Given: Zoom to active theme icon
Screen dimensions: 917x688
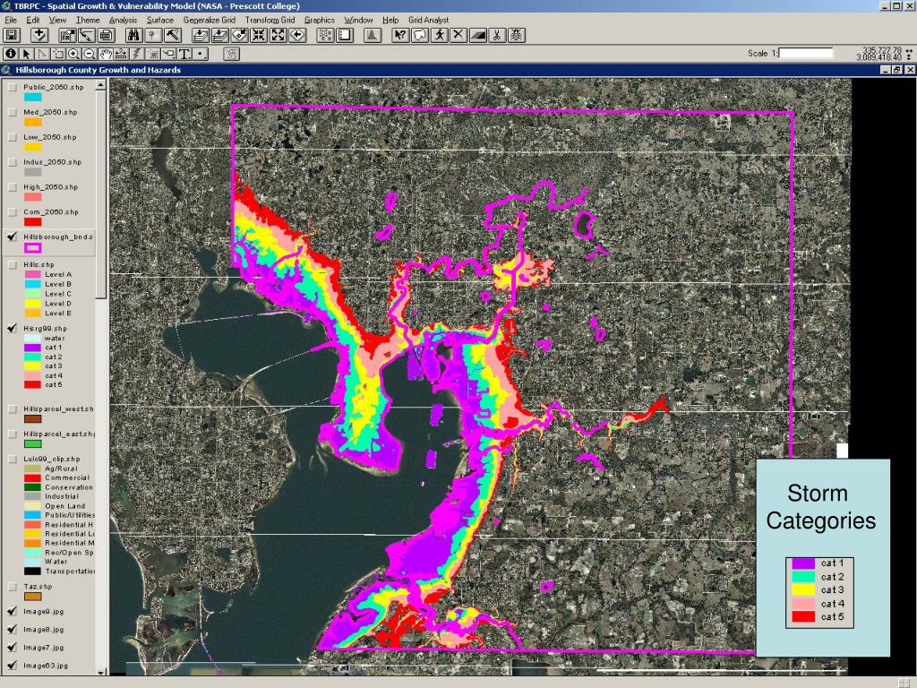Looking at the screenshot, I should [x=220, y=36].
